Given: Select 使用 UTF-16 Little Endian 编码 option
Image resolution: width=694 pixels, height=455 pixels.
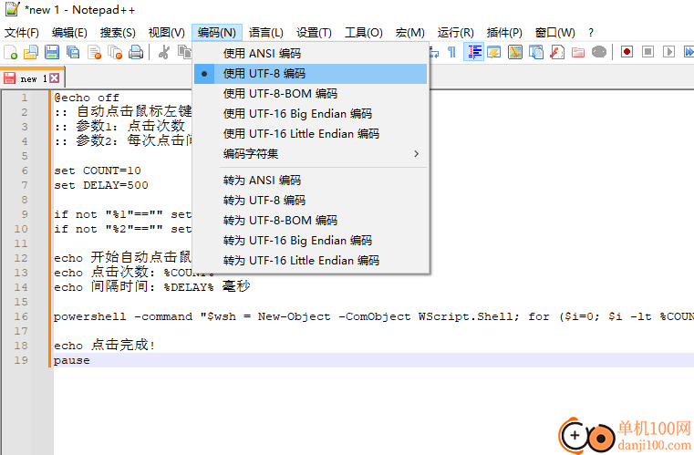Looking at the screenshot, I should click(311, 134).
